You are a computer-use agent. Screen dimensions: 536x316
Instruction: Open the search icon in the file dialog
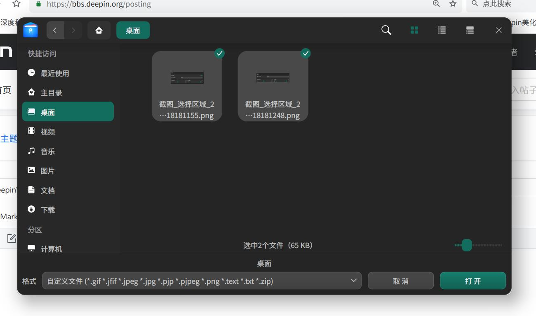pos(386,30)
